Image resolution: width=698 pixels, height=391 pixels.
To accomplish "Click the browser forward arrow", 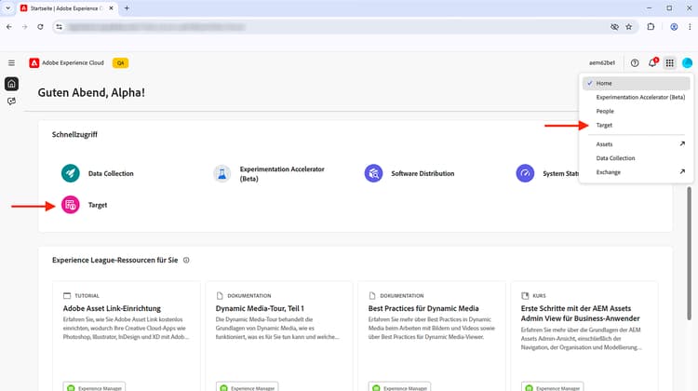I will (x=24, y=27).
